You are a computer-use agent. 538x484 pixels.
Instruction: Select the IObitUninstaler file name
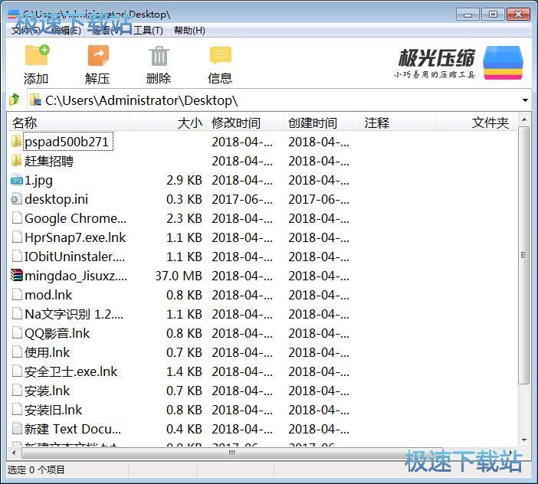click(x=74, y=257)
